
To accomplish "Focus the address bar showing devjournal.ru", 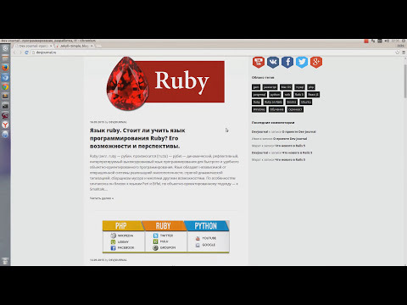I will 212,53.
